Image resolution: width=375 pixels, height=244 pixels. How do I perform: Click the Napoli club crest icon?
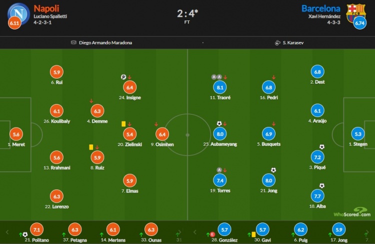[19, 13]
